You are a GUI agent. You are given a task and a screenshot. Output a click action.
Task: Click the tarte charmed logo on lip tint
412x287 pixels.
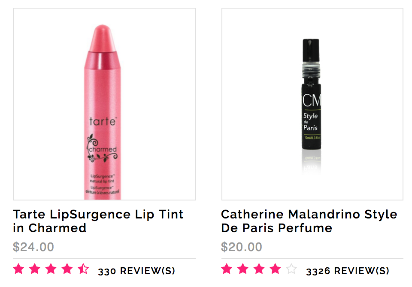[103, 140]
